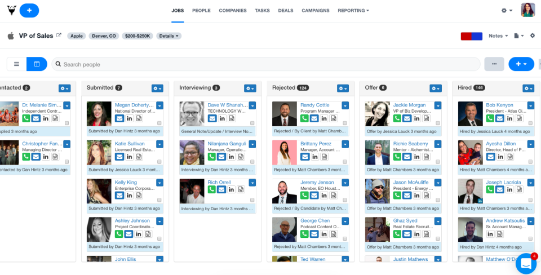
Task: Go to the JOBS tab
Action: 178,11
